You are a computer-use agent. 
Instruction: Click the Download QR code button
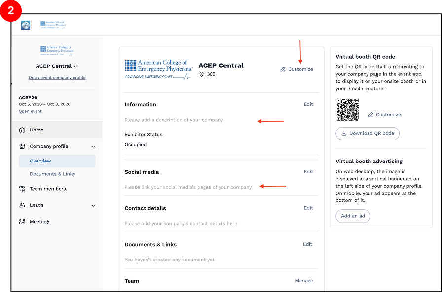pos(368,133)
